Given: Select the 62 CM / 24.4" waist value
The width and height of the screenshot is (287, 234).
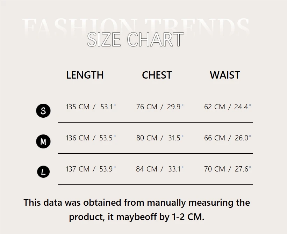Looking at the screenshot, I should (x=228, y=107).
